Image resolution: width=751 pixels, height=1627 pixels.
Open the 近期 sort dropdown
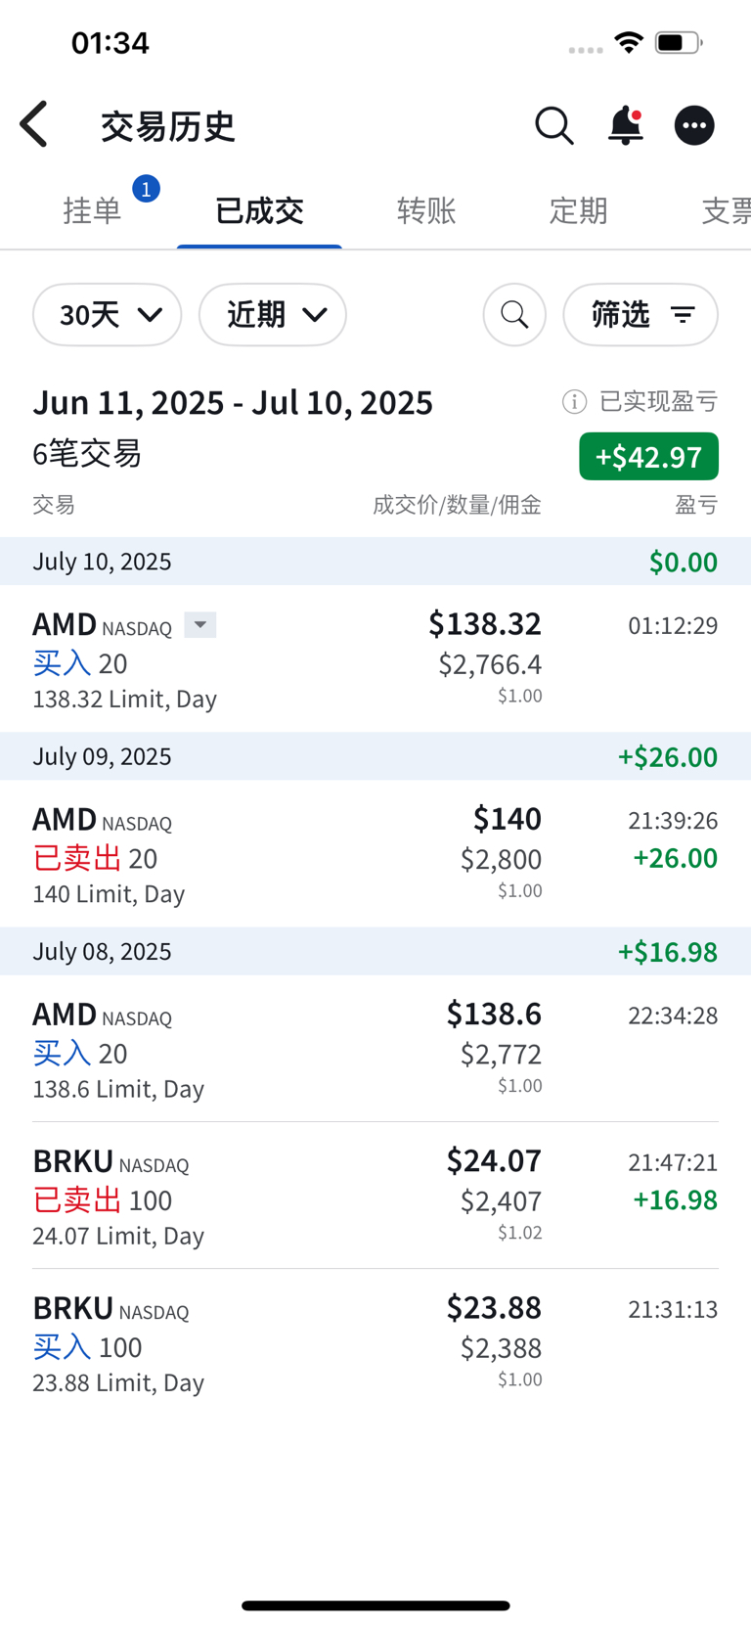[x=273, y=315]
